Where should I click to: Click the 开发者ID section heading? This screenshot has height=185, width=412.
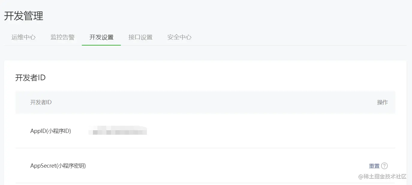coord(30,78)
